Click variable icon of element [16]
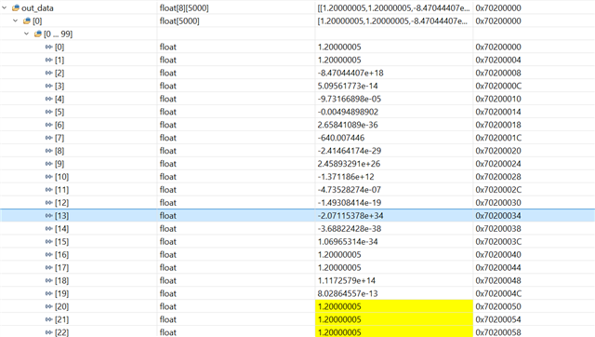 [x=48, y=254]
